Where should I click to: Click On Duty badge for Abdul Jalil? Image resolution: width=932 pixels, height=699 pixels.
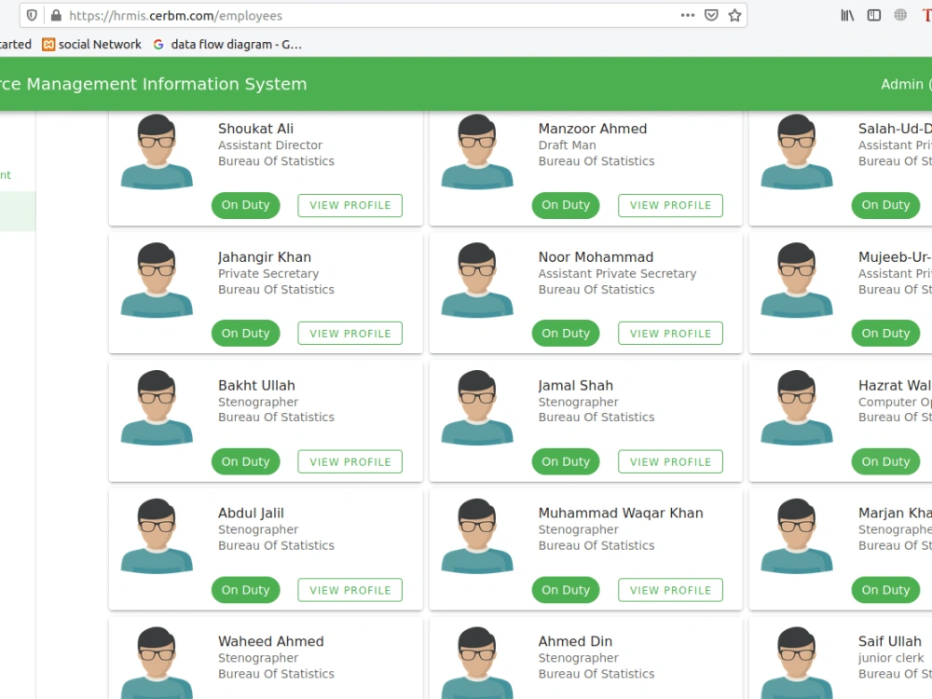tap(245, 590)
